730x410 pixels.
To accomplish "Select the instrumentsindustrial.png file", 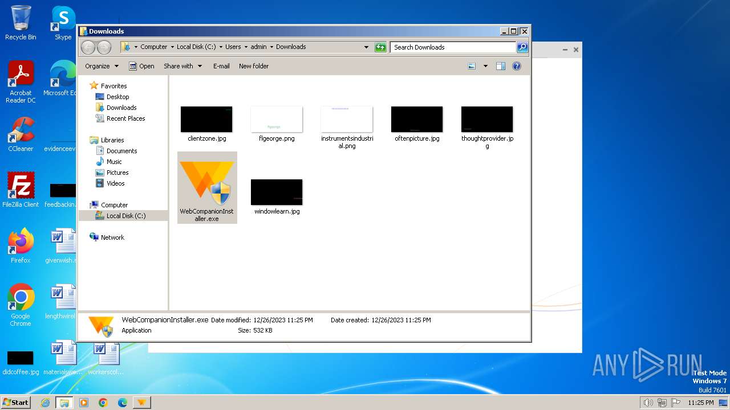I will click(x=347, y=127).
